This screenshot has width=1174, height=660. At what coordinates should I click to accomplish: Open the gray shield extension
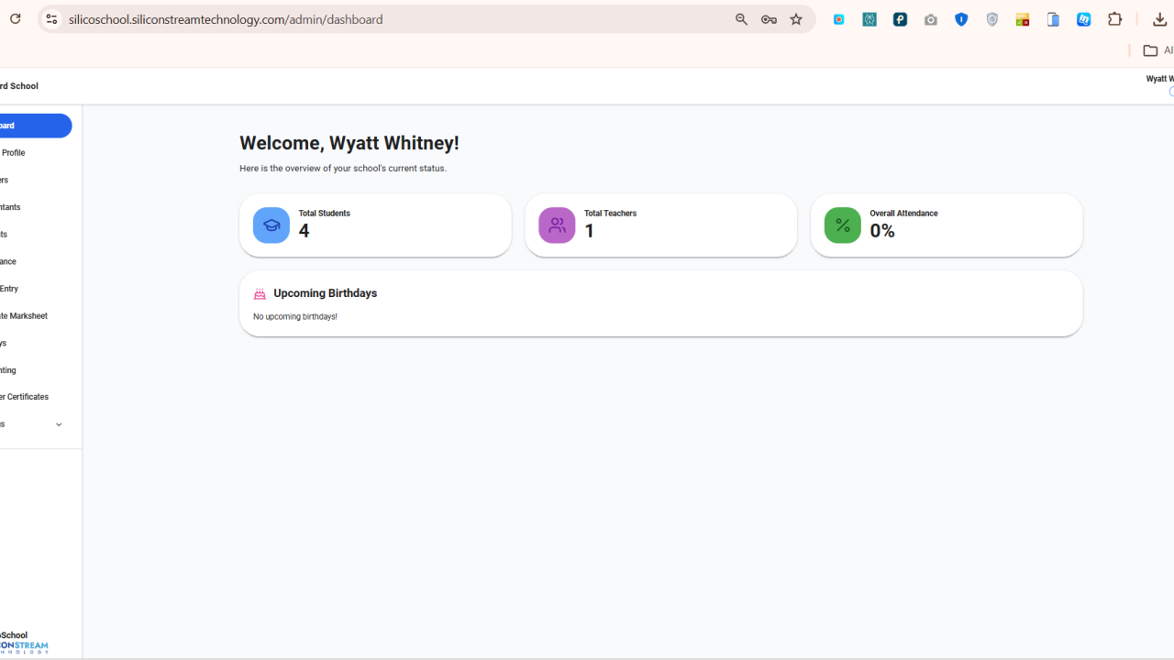click(x=992, y=20)
